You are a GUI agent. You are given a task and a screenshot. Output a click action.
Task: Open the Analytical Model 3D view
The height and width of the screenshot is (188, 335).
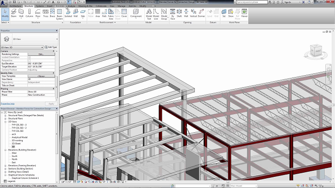point(19,137)
